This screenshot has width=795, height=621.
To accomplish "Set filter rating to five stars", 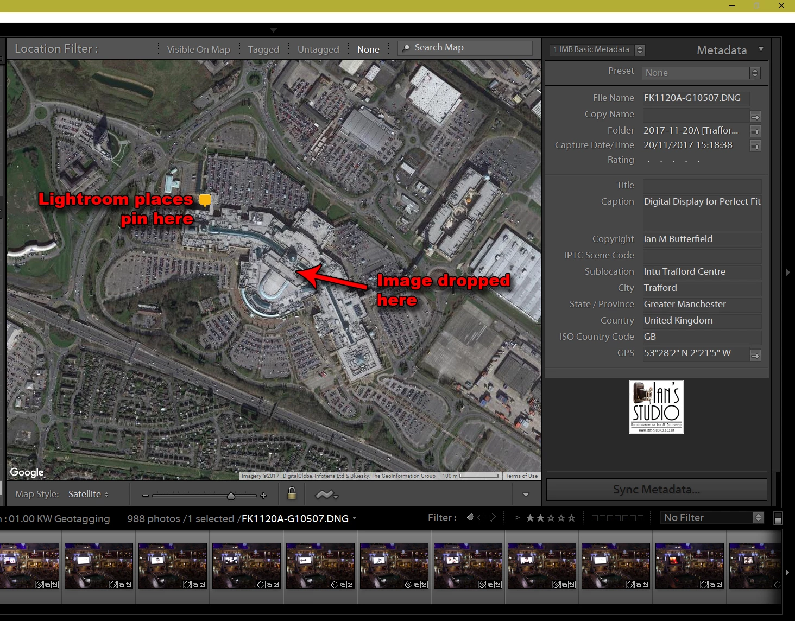I will (x=571, y=518).
